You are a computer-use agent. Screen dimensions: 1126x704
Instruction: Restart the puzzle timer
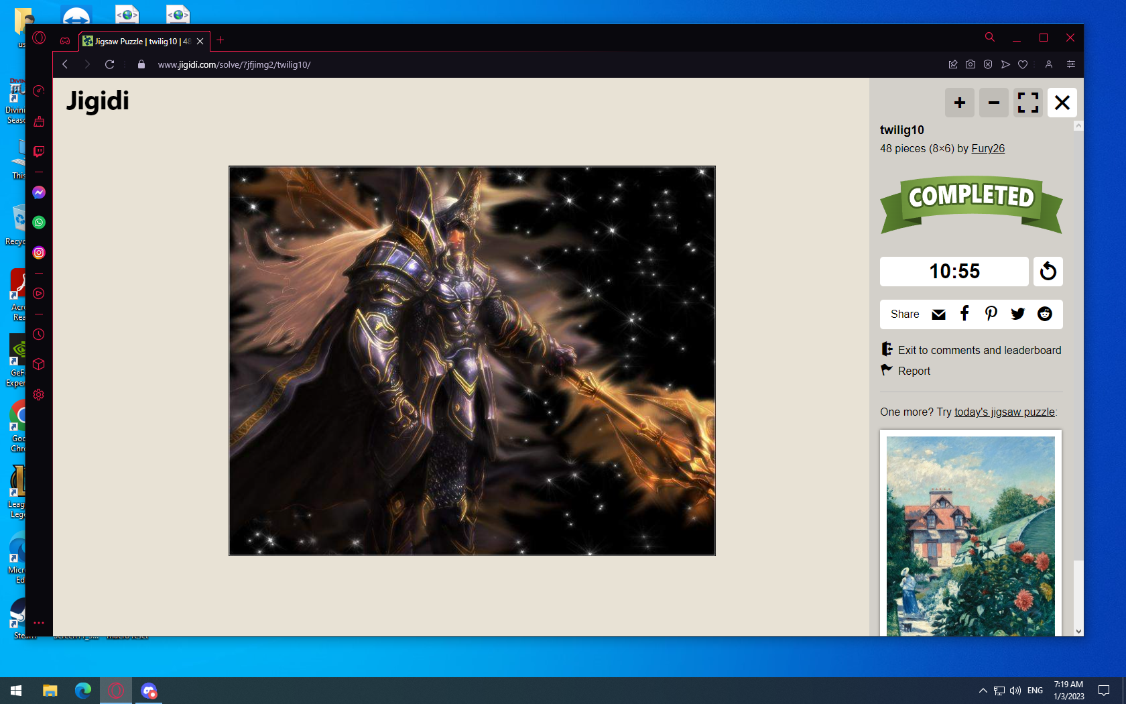1048,272
